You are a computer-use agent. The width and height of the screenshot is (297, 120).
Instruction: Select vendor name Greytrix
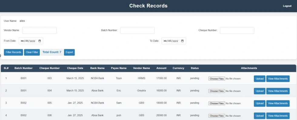point(142,91)
